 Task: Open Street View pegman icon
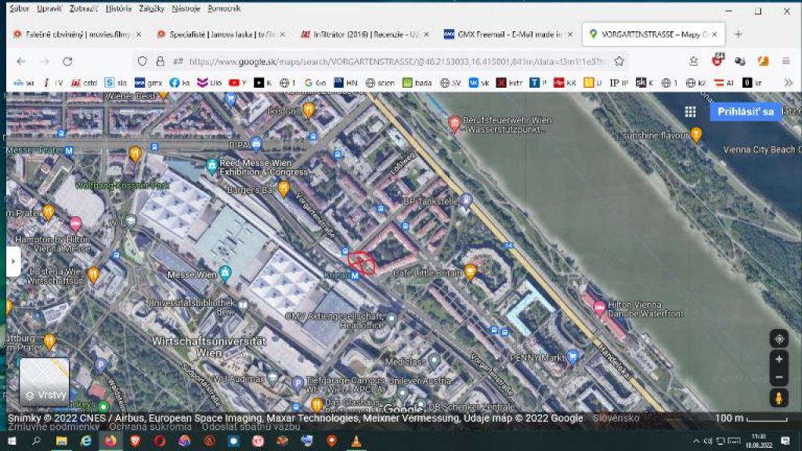point(779,398)
